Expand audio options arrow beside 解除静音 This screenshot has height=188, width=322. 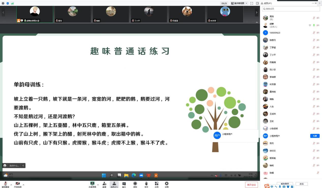pyautogui.click(x=11, y=185)
